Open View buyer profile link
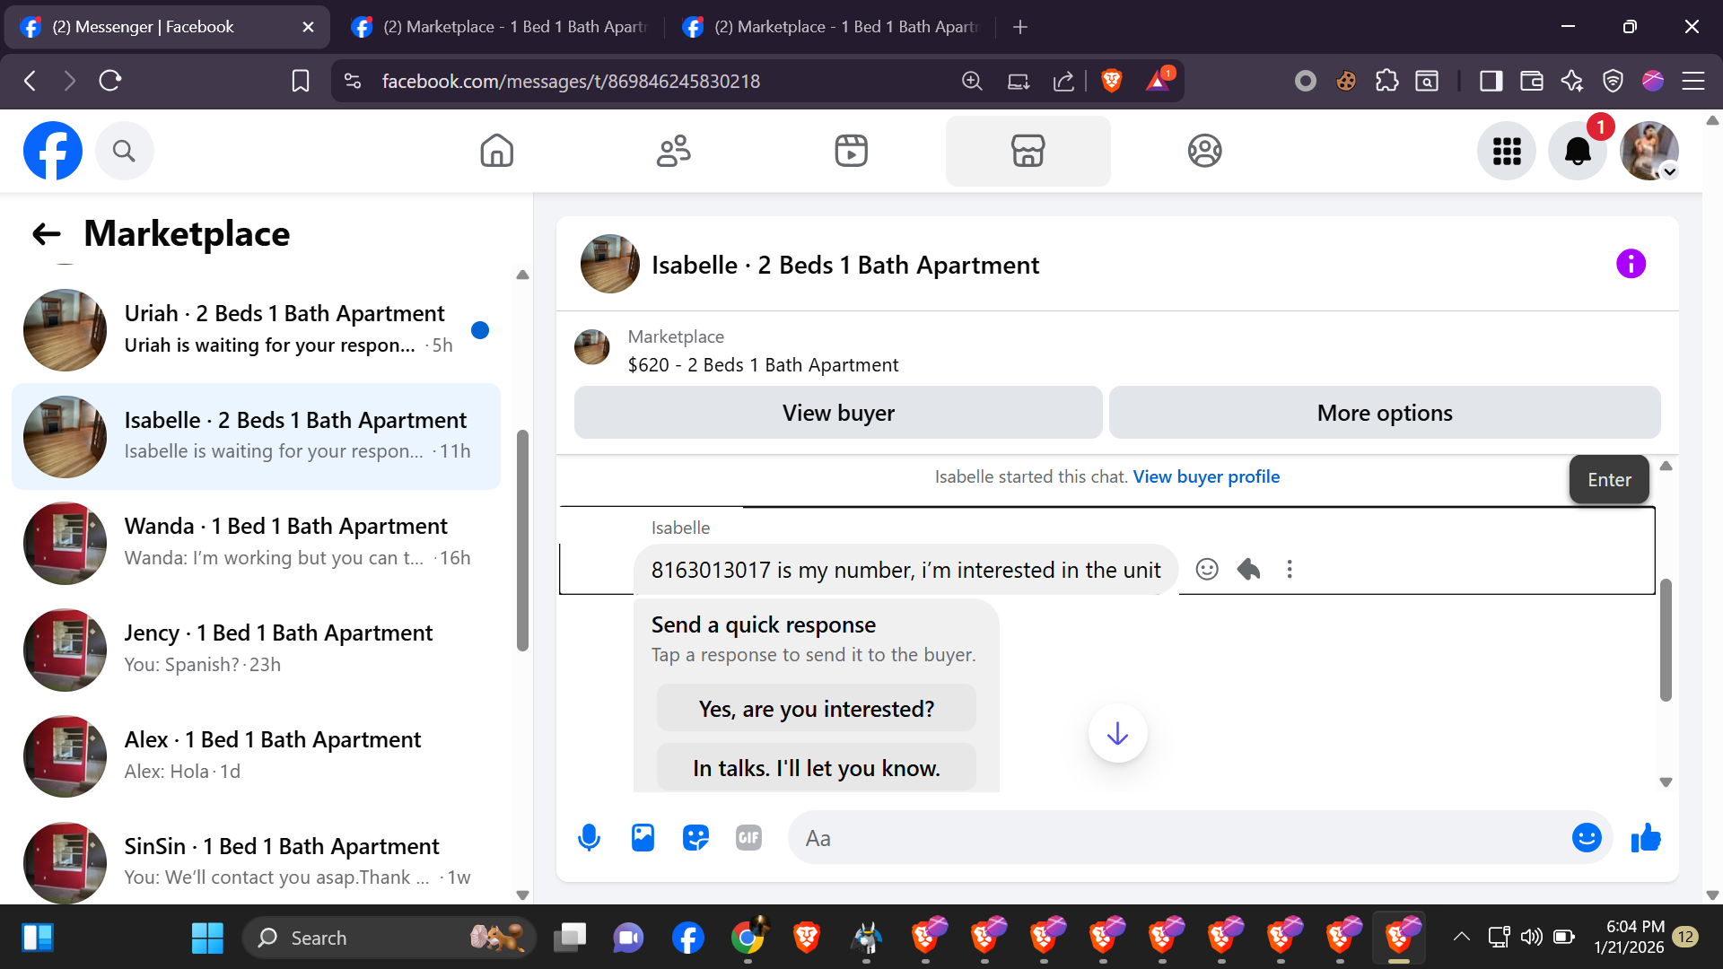 point(1205,476)
